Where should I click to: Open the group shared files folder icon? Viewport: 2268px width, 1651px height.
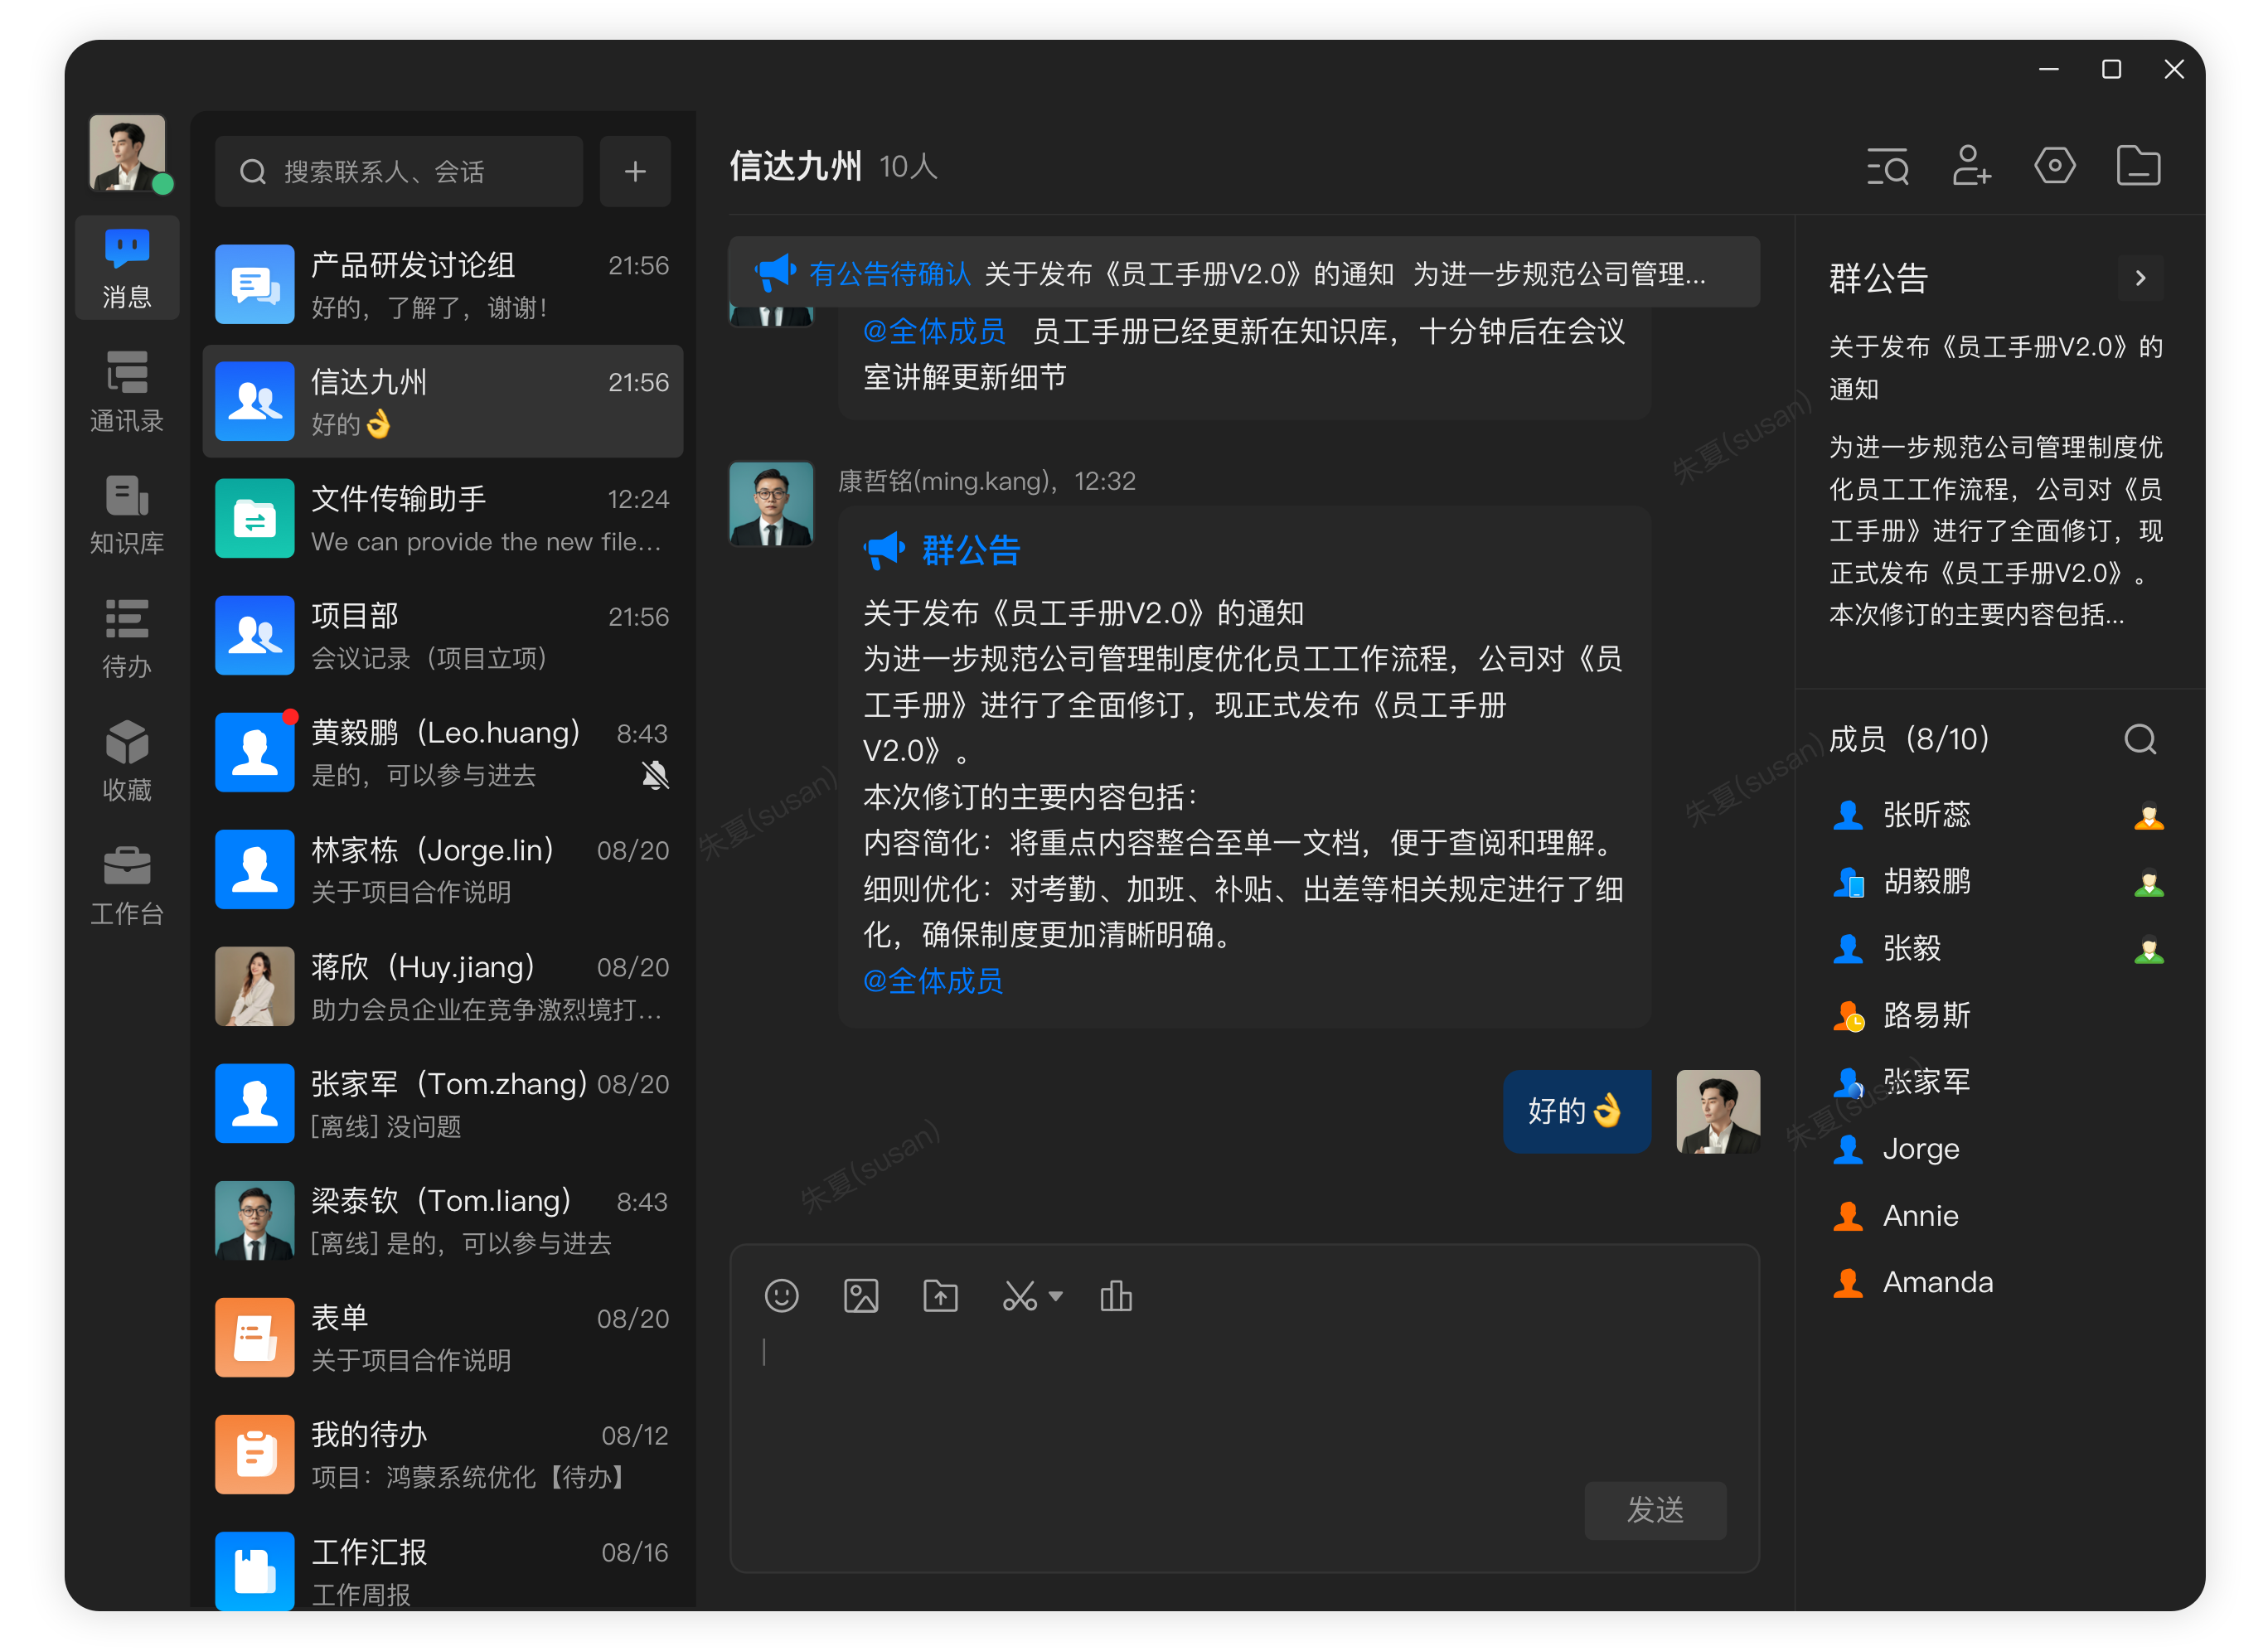point(2139,167)
